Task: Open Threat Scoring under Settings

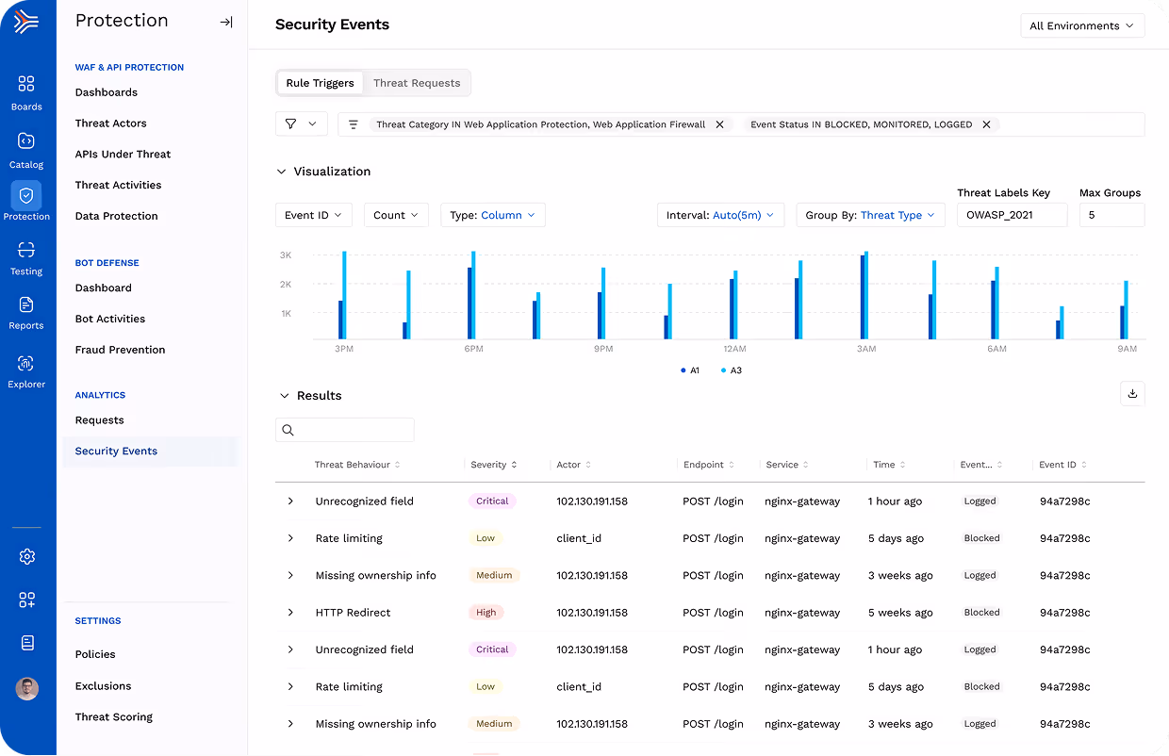Action: tap(113, 716)
